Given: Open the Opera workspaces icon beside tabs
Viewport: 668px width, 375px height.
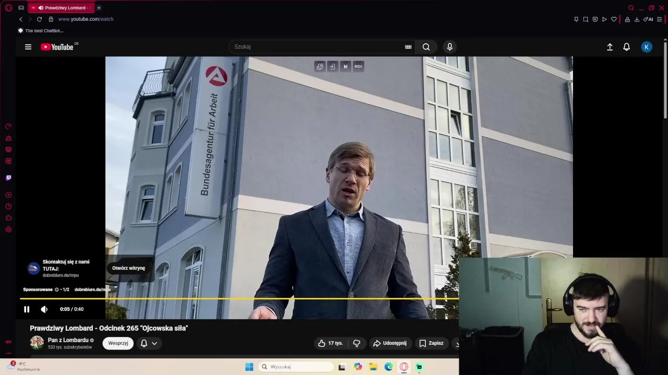Looking at the screenshot, I should (x=21, y=8).
